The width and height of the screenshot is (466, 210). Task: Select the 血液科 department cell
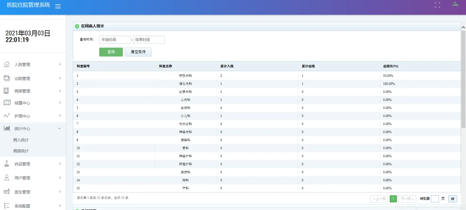(185, 108)
